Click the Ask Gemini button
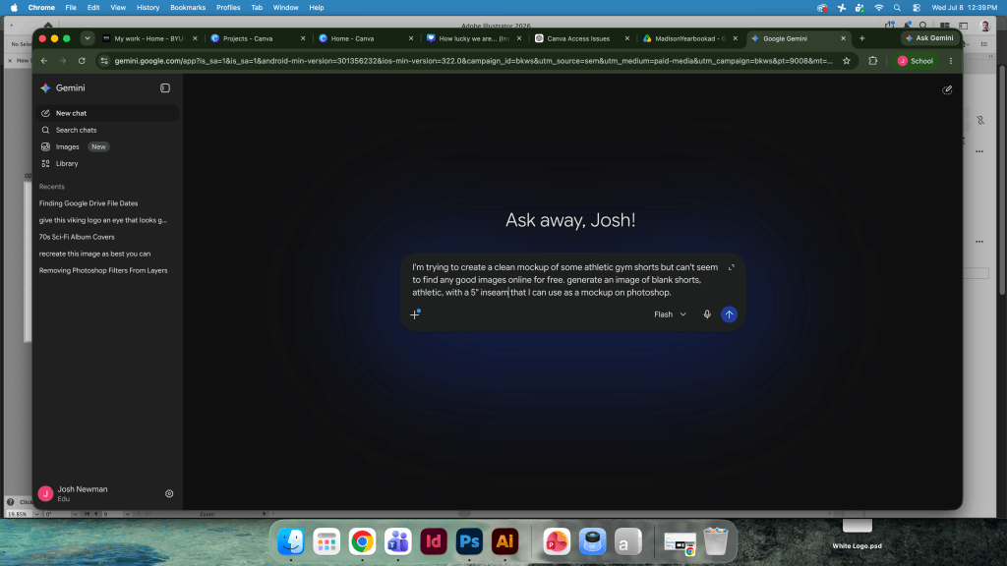This screenshot has width=1007, height=566. coord(928,38)
